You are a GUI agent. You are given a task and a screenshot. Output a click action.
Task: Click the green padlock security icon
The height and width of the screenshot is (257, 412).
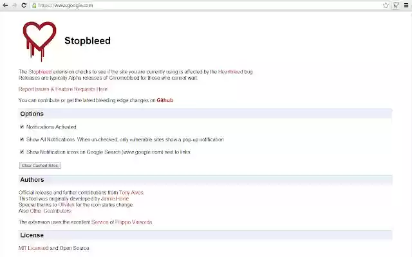34,5
